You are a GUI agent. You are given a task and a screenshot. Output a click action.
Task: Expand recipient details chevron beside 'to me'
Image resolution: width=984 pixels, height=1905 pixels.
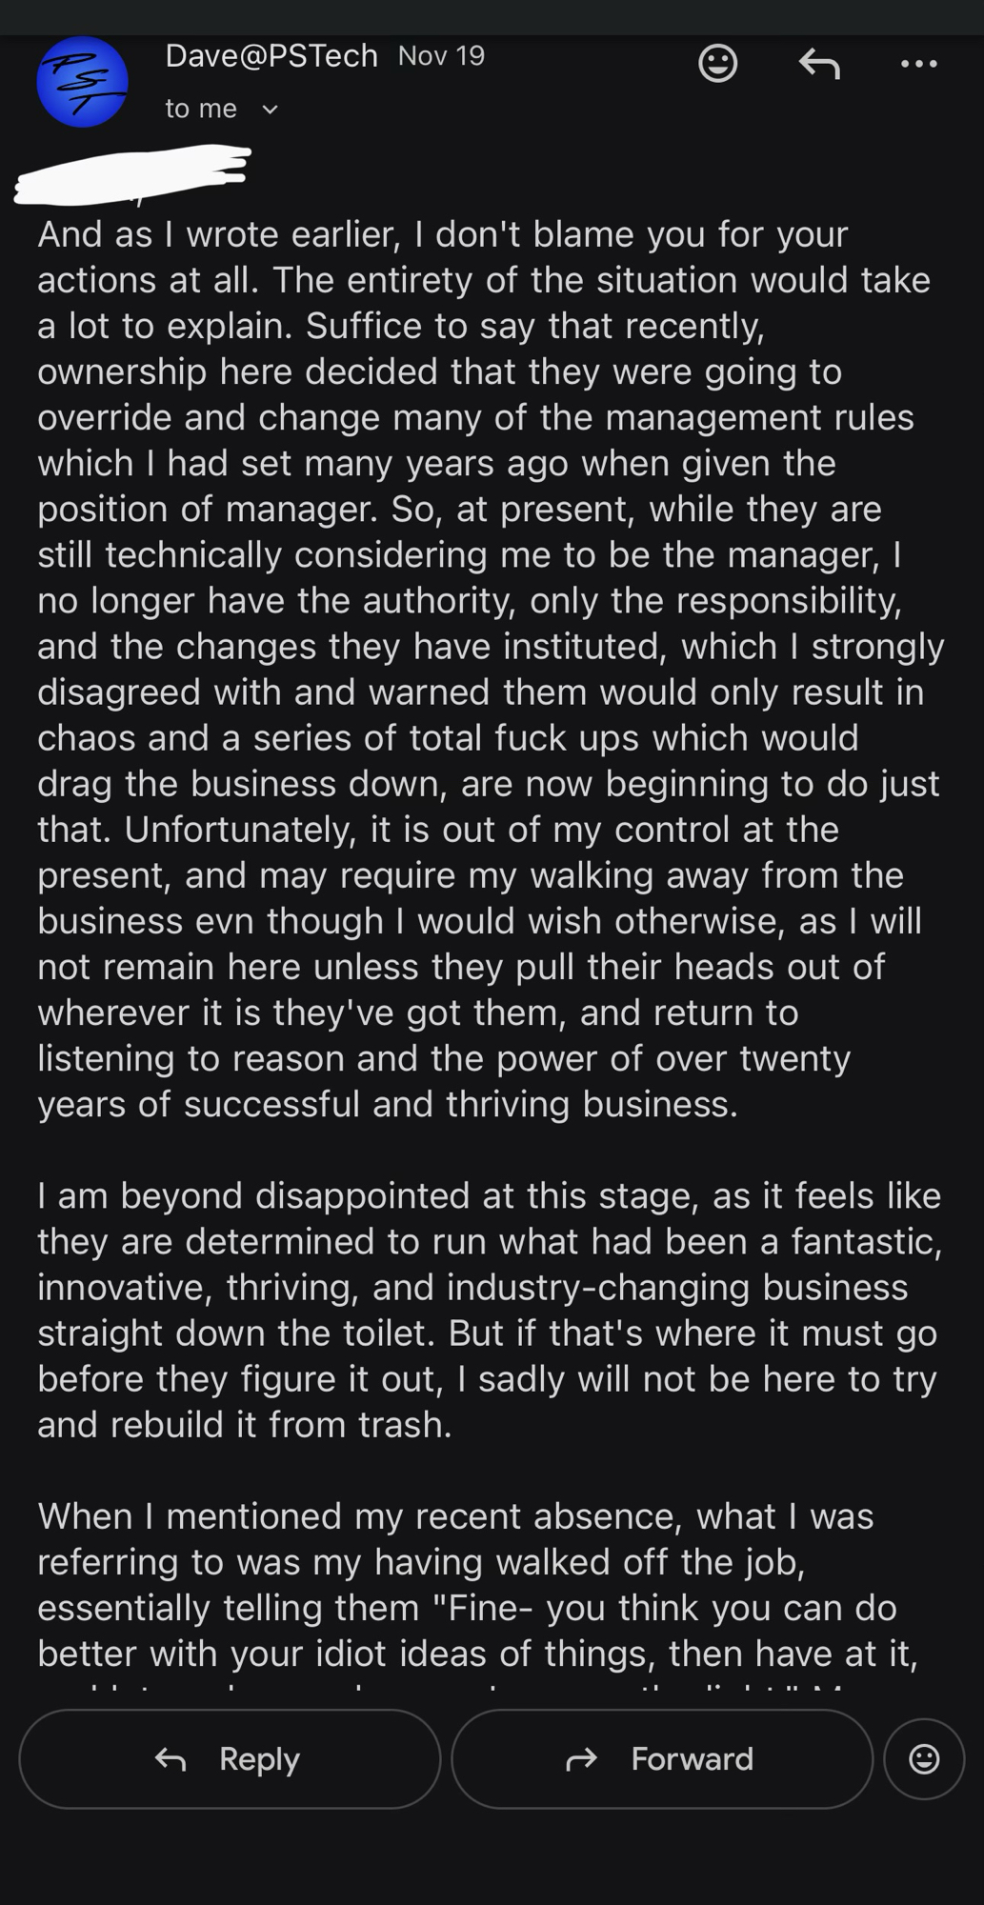point(271,110)
